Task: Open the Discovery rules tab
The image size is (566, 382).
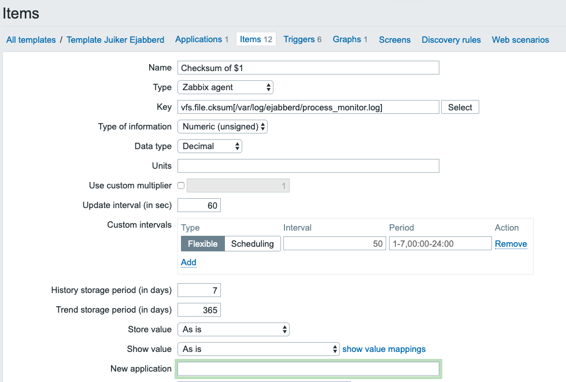Action: tap(451, 40)
